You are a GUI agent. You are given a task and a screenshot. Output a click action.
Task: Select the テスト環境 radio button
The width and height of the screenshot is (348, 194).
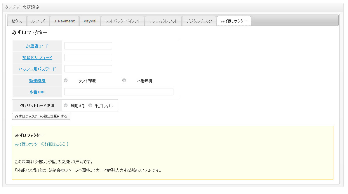pyautogui.click(x=66, y=81)
